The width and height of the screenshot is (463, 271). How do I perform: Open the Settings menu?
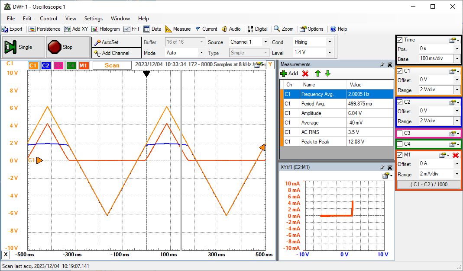click(x=93, y=19)
